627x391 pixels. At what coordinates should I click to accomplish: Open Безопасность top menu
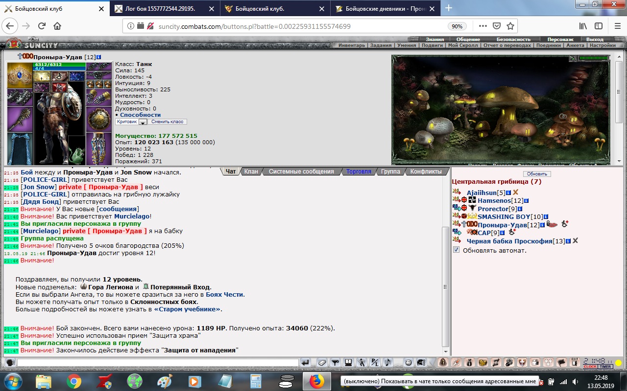click(x=514, y=39)
